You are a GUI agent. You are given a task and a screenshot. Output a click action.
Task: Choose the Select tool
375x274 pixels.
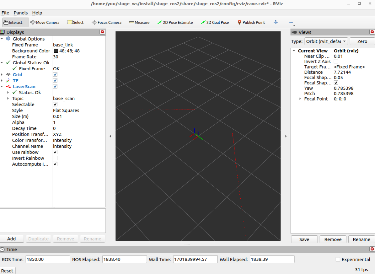(x=75, y=22)
